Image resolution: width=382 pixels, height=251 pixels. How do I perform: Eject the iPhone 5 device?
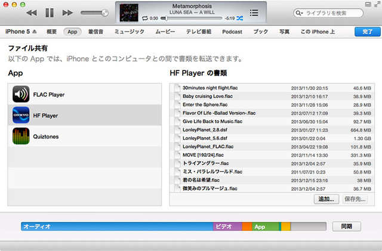tap(34, 31)
